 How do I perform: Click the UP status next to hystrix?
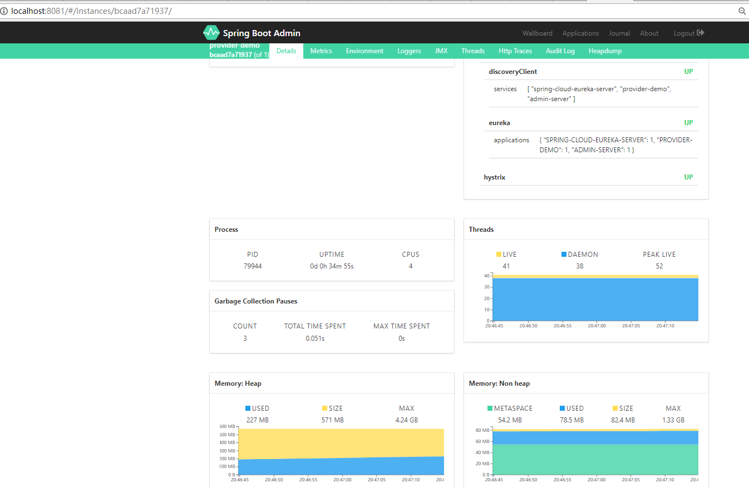pyautogui.click(x=688, y=177)
